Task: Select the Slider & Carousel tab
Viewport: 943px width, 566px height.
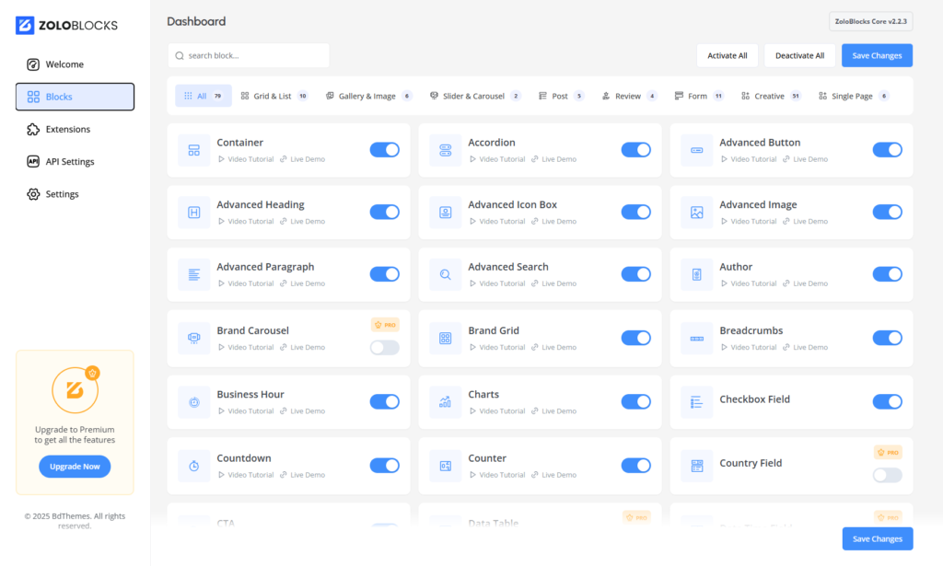Action: coord(475,96)
